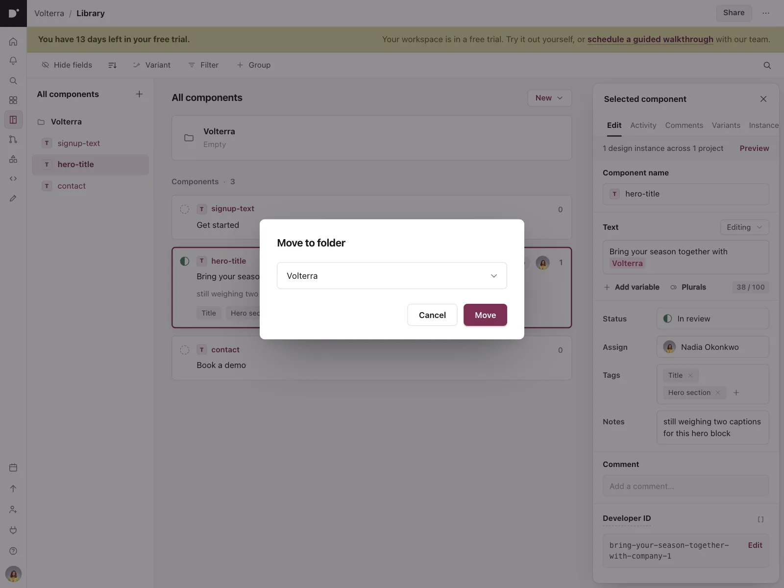Click the pencil edit icon in sidebar
The image size is (784, 588).
13,198
